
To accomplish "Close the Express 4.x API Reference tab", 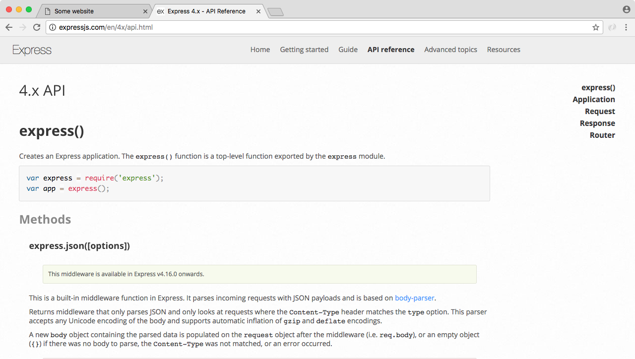I will coord(259,11).
